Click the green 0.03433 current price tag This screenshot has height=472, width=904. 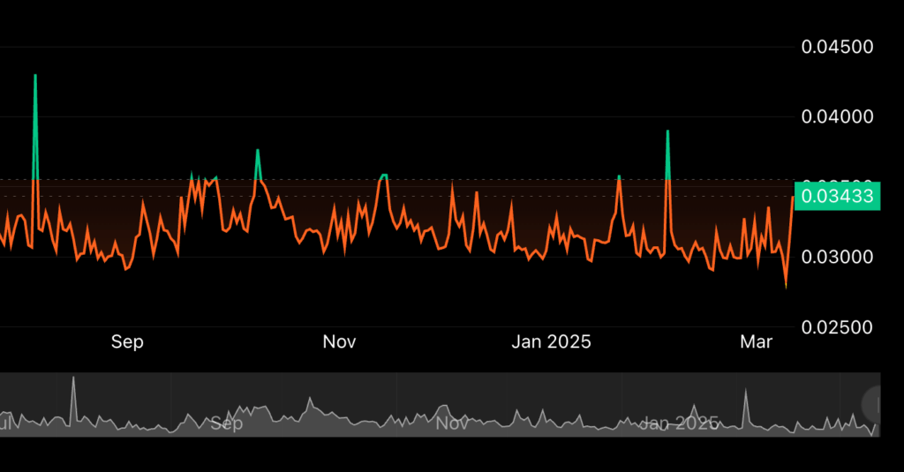click(x=837, y=195)
